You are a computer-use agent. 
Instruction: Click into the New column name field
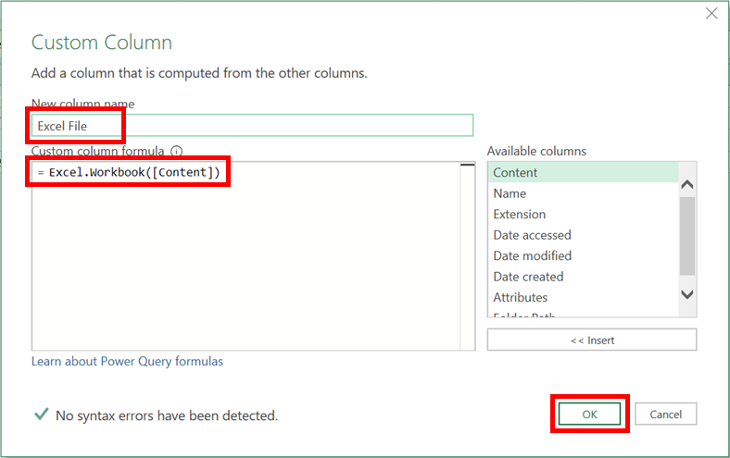[252, 125]
